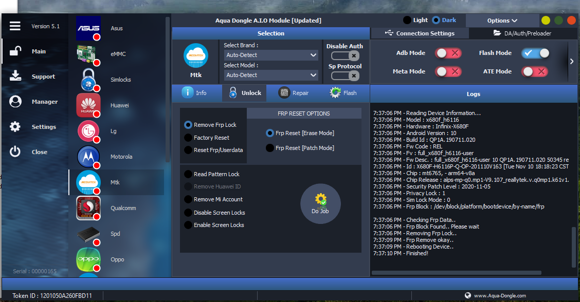Open the www.Aqua-Dongle.com link
Image resolution: width=580 pixels, height=302 pixels.
click(x=500, y=296)
